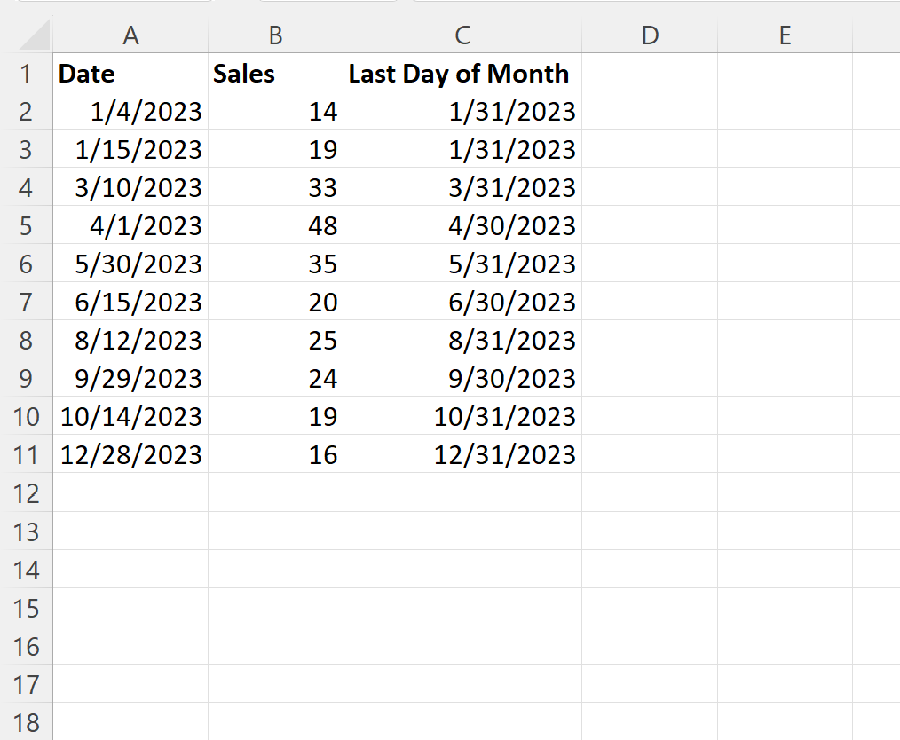Viewport: 900px width, 740px height.
Task: Select the cell with sales value 19 in row 3
Action: (x=275, y=149)
